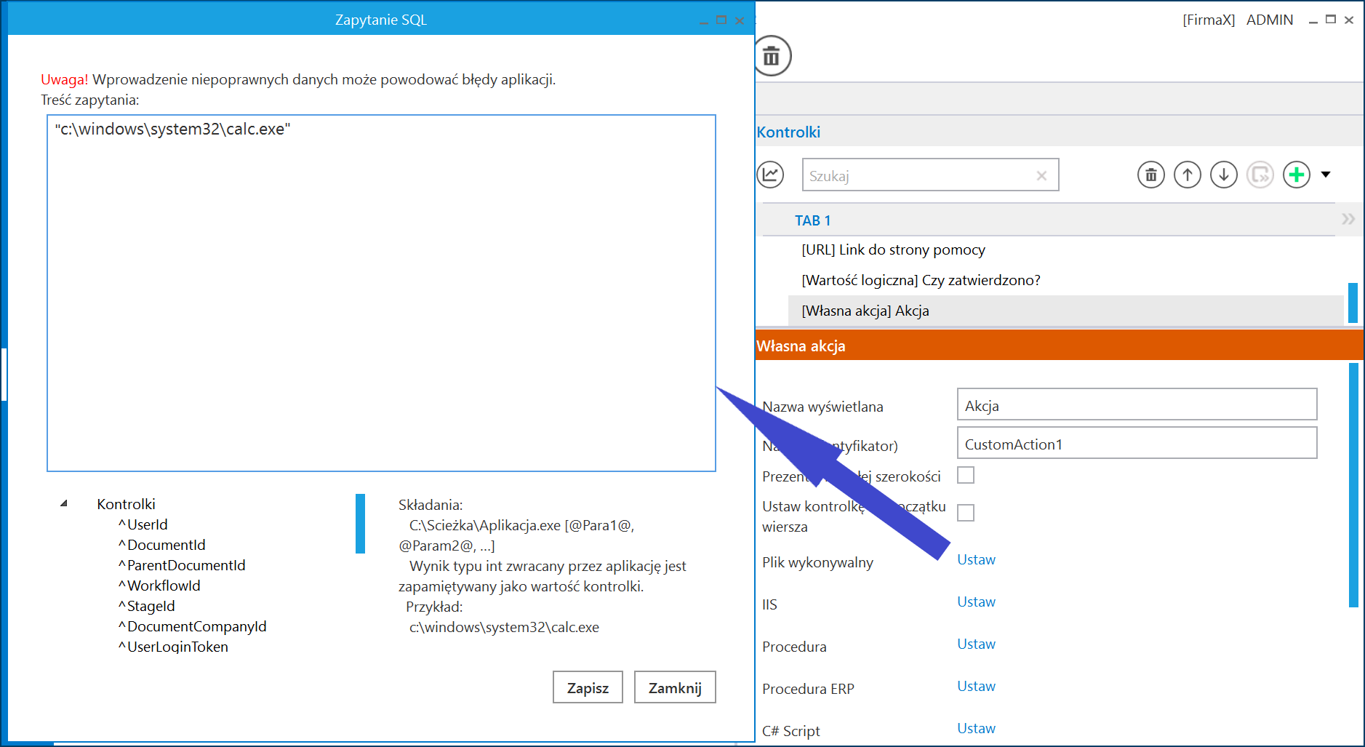Screen dimensions: 1365x747
Task: Click Ustaw link for Plik wykonywalny
Action: 976,559
